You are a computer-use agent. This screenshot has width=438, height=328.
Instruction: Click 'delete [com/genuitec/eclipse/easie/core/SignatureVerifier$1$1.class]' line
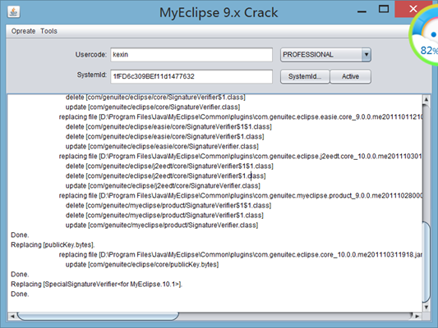point(168,127)
